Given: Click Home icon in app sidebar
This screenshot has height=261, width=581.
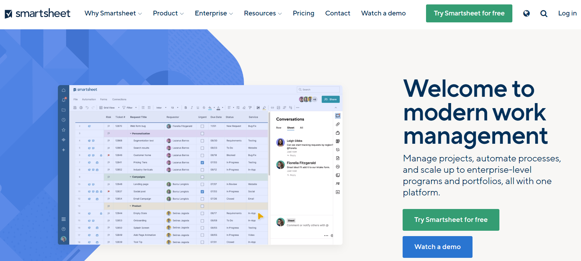Looking at the screenshot, I should (x=64, y=90).
